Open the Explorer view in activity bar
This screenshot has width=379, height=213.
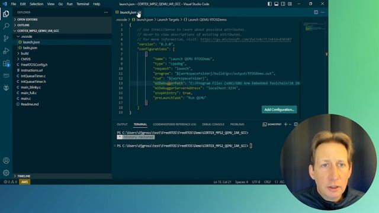point(6,14)
